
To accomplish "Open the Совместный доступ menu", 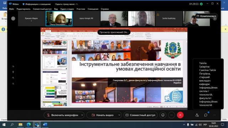I will [x=42, y=9].
